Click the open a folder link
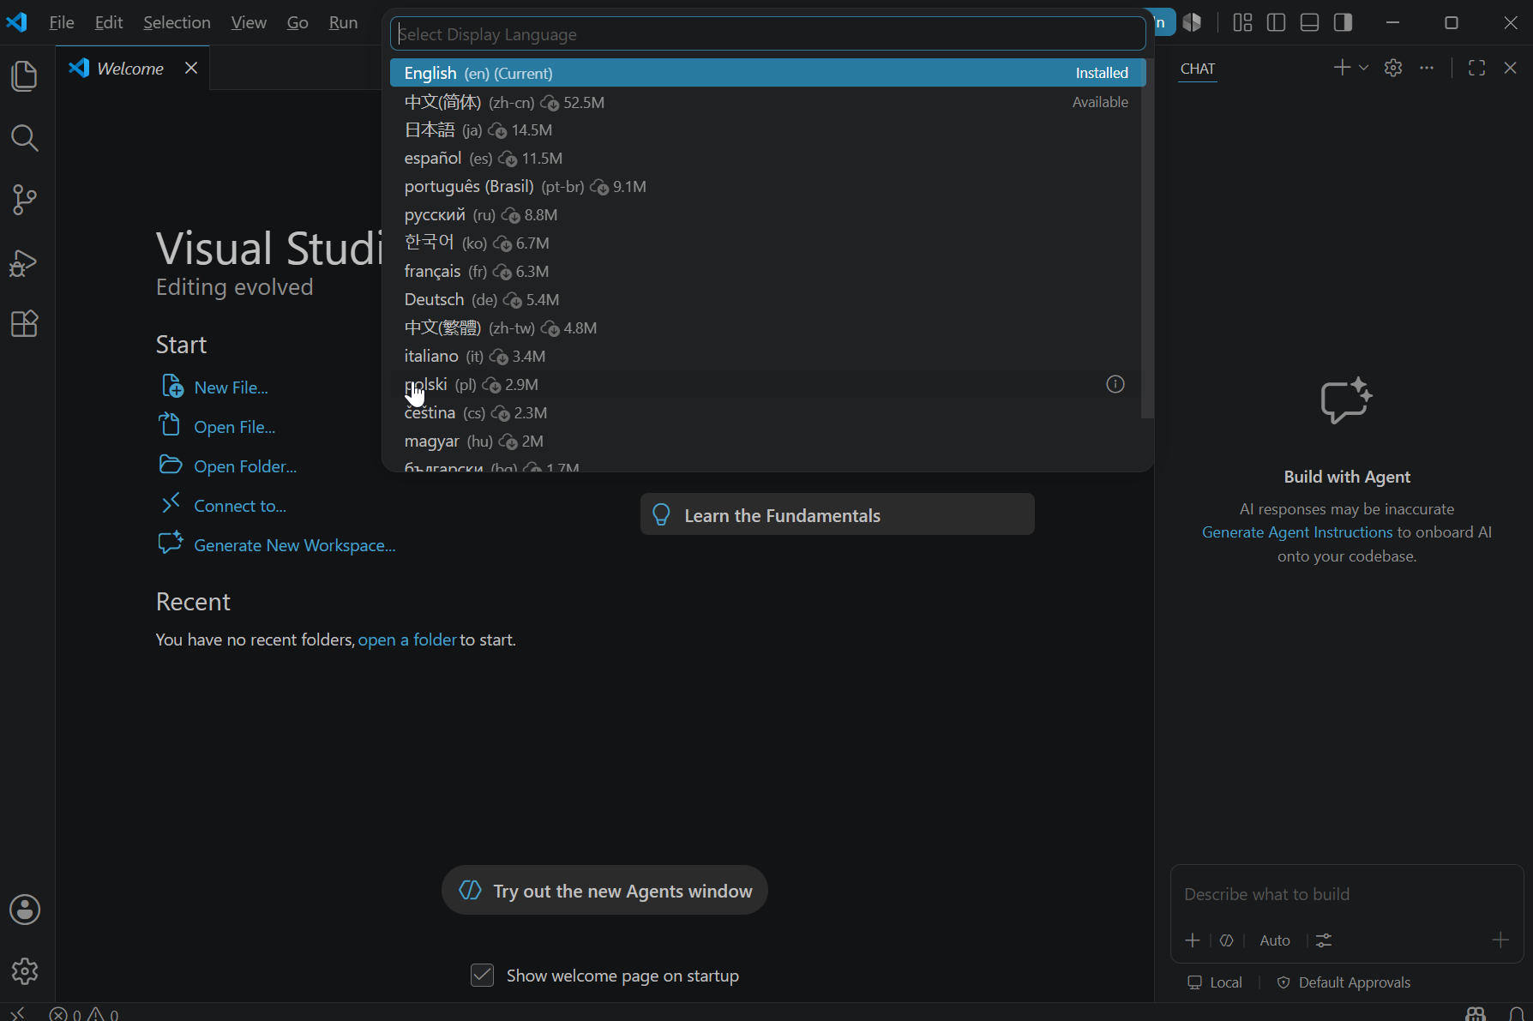This screenshot has width=1533, height=1021. [407, 640]
